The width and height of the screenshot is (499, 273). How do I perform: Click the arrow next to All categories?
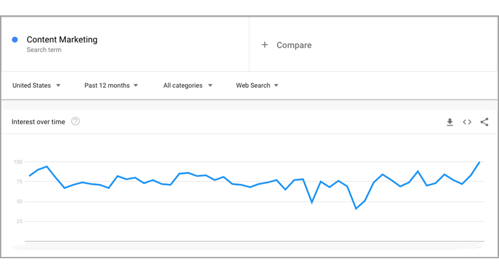pyautogui.click(x=210, y=85)
